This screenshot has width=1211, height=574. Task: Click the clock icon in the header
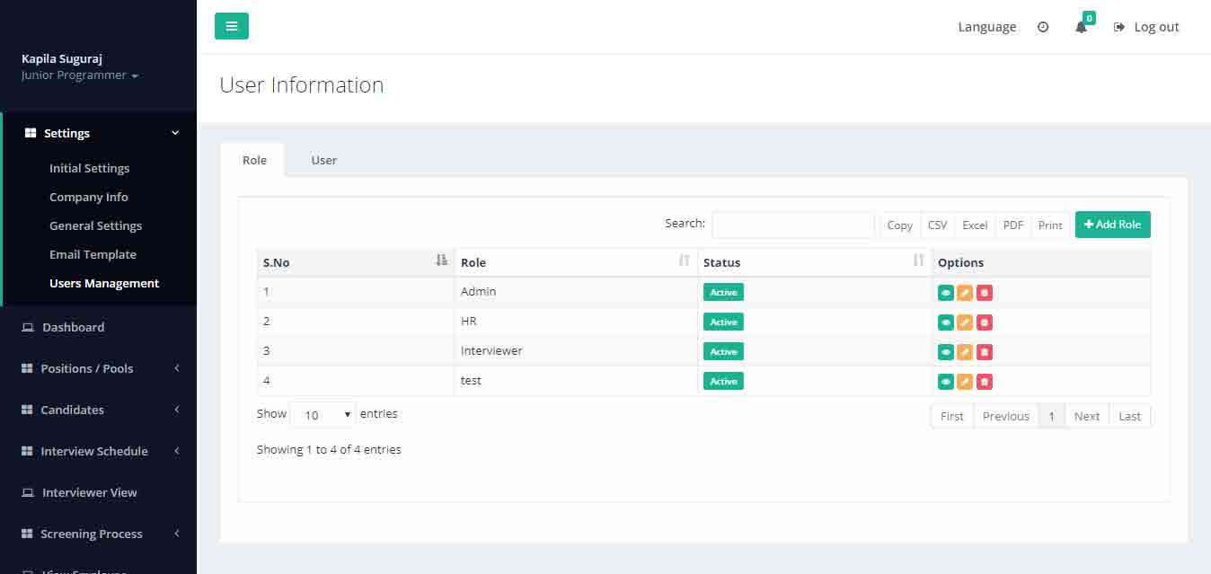pos(1043,27)
